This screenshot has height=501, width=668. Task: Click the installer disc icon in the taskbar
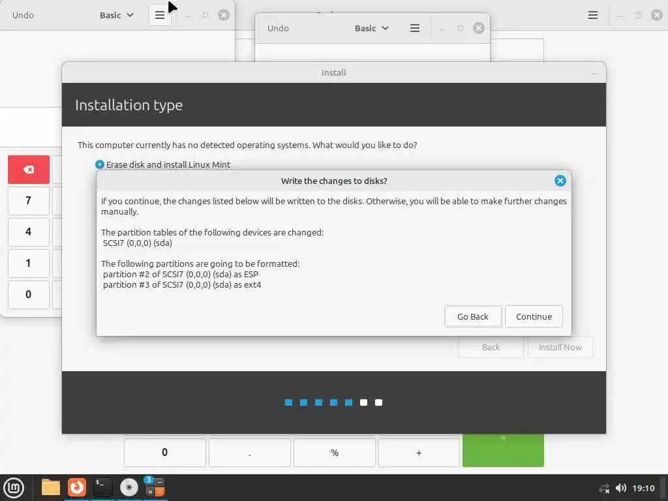129,487
